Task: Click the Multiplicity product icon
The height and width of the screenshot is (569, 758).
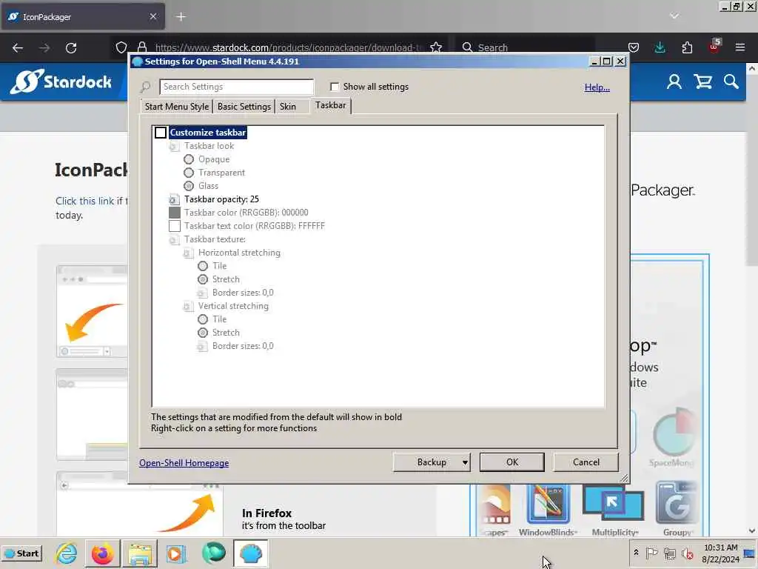Action: [x=613, y=503]
